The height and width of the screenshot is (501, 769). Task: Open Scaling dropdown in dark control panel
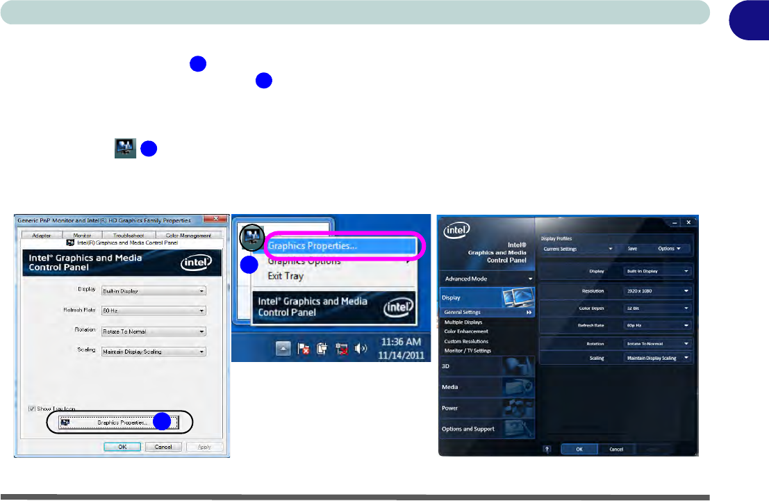coord(658,359)
